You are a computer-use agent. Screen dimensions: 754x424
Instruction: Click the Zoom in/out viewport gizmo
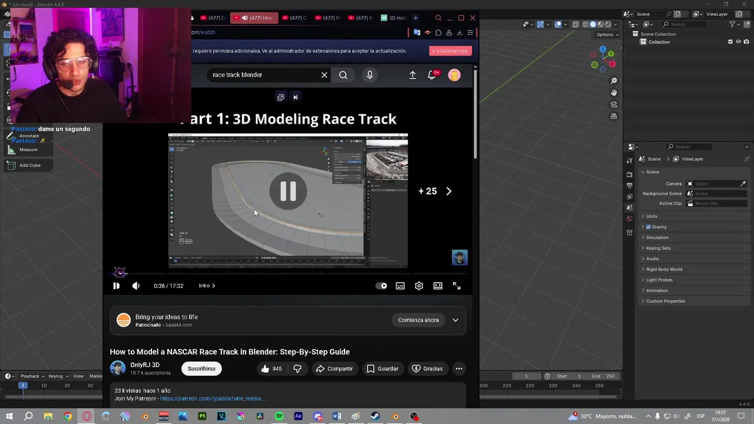click(614, 81)
